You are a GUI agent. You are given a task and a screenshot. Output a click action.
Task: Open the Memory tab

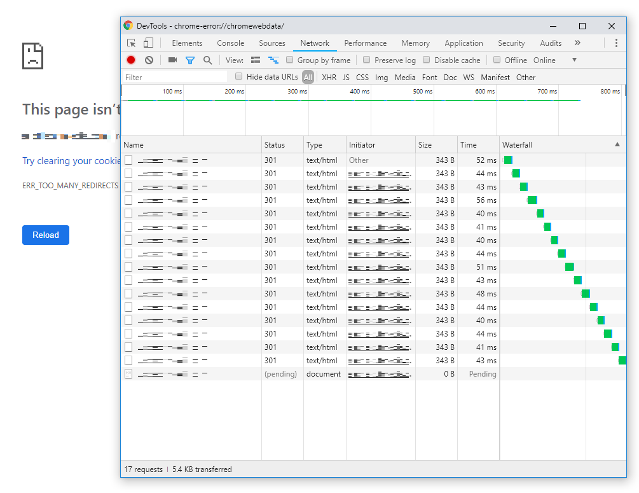[x=416, y=43]
